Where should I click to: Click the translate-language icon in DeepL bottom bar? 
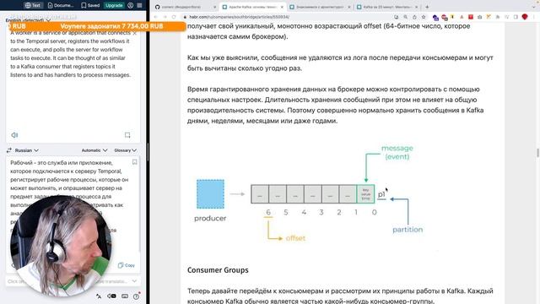pos(99,296)
